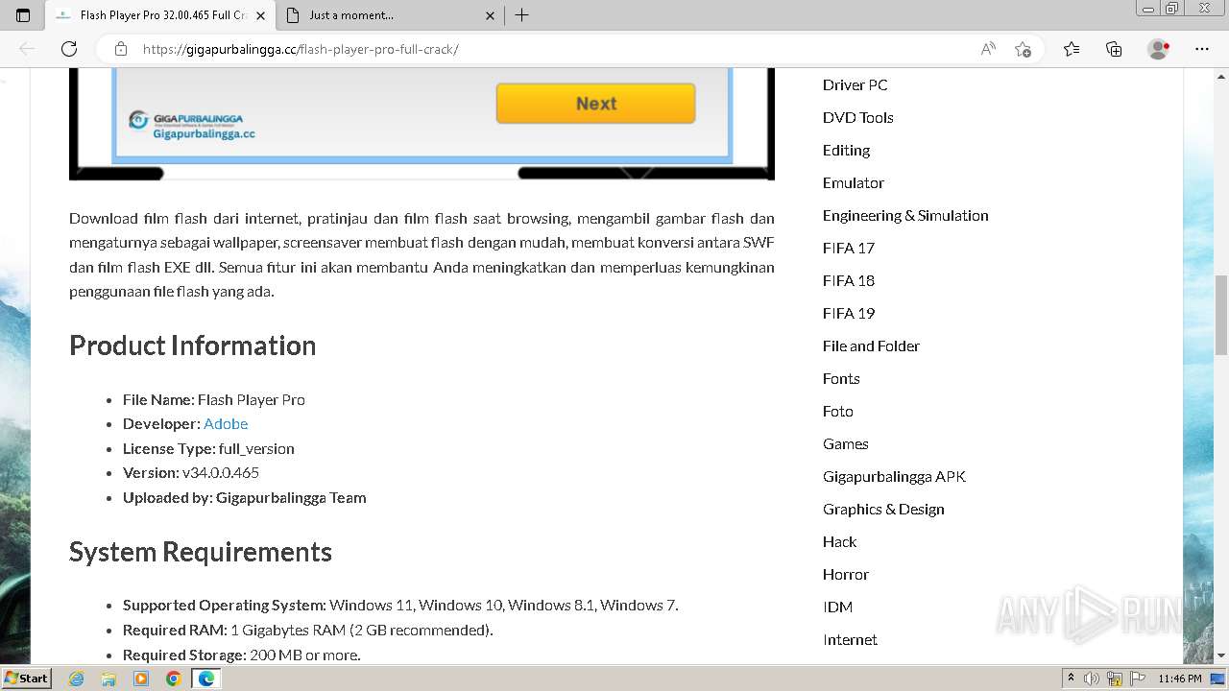Open the FIFA 19 category
Image resolution: width=1229 pixels, height=691 pixels.
pyautogui.click(x=849, y=313)
